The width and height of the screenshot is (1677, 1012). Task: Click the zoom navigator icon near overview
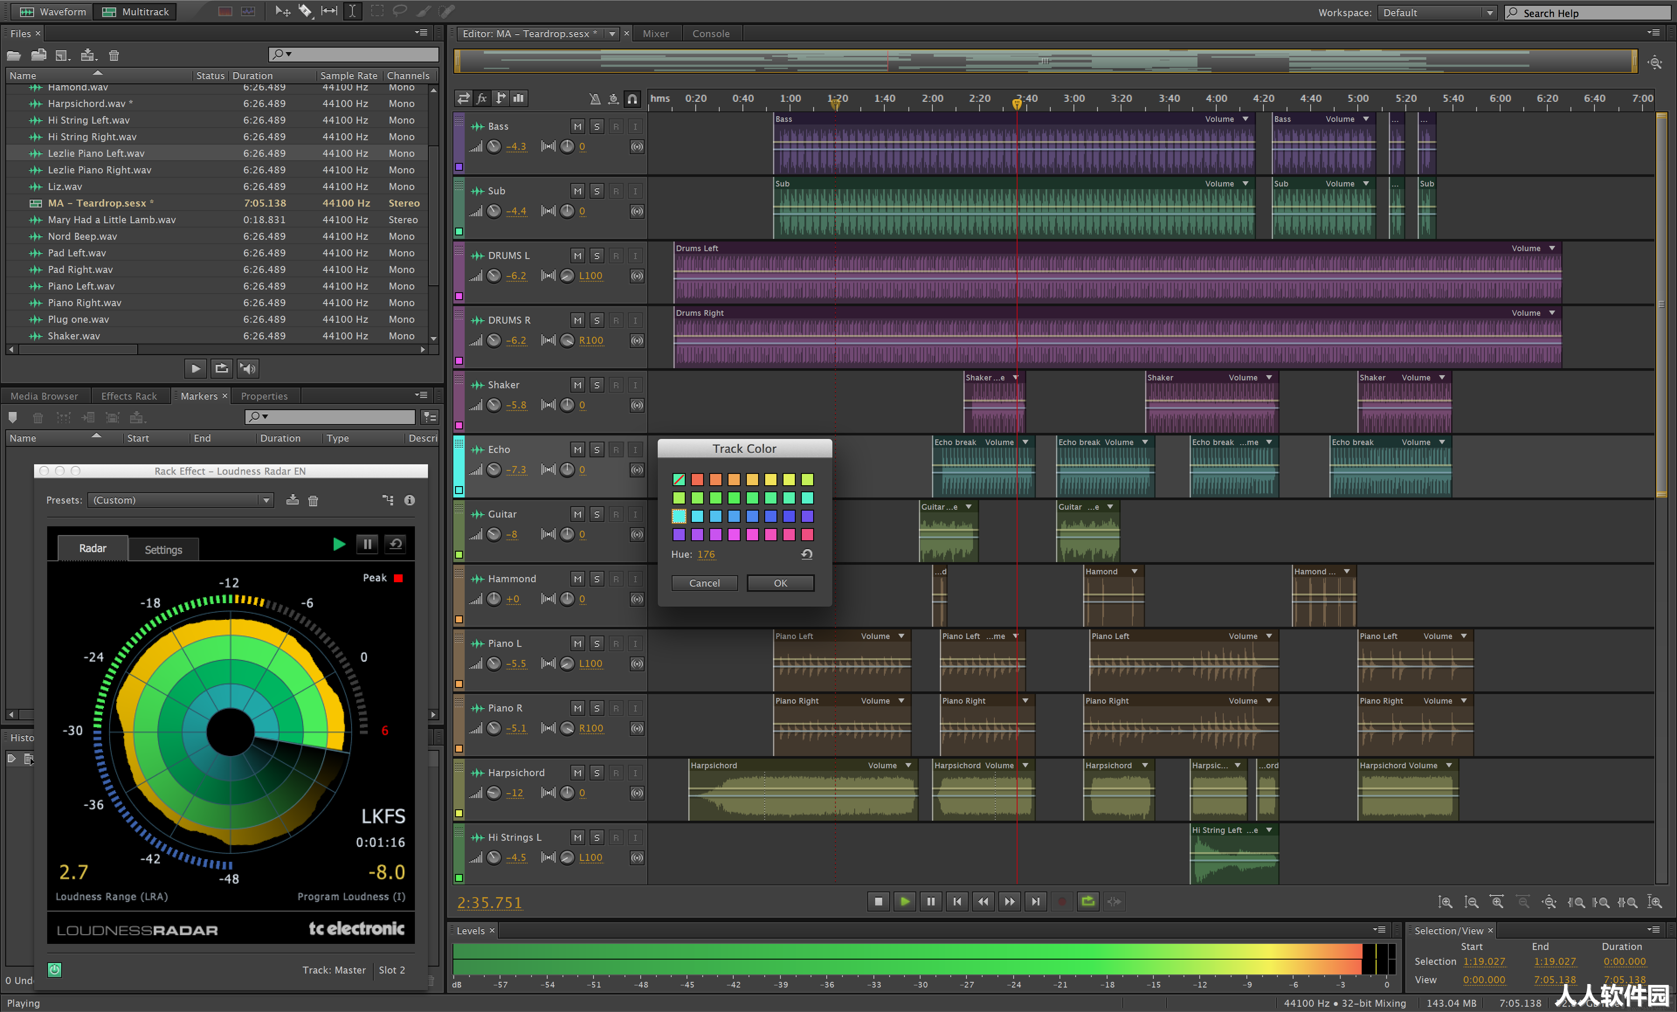[1655, 62]
